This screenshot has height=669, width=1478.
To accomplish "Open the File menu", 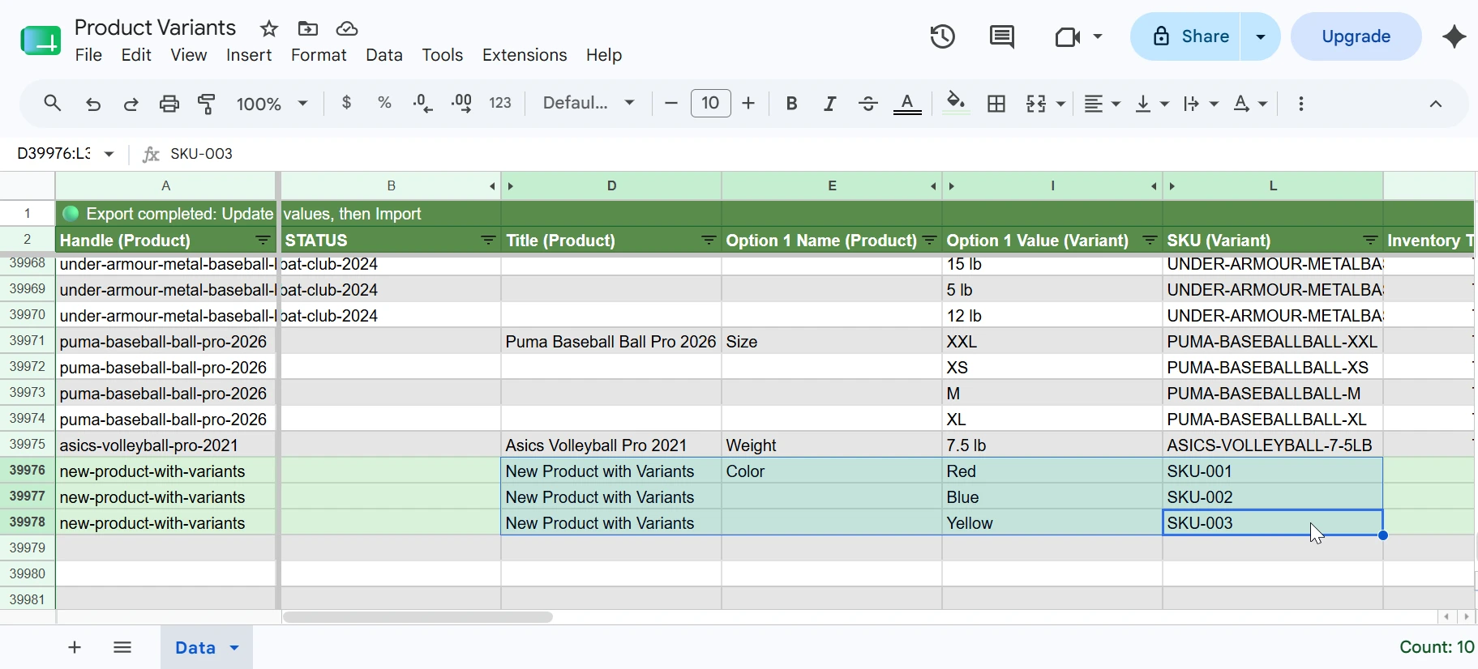I will [88, 55].
